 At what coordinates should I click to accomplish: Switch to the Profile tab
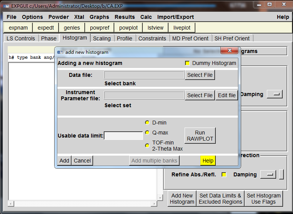click(x=125, y=38)
